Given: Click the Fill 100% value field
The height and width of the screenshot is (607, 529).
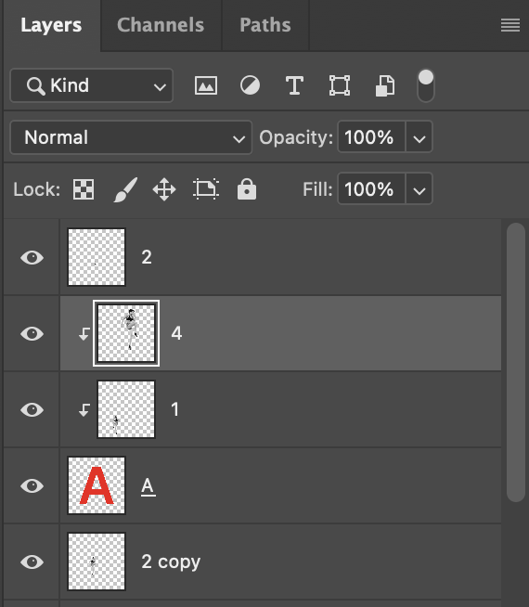Looking at the screenshot, I should [371, 189].
